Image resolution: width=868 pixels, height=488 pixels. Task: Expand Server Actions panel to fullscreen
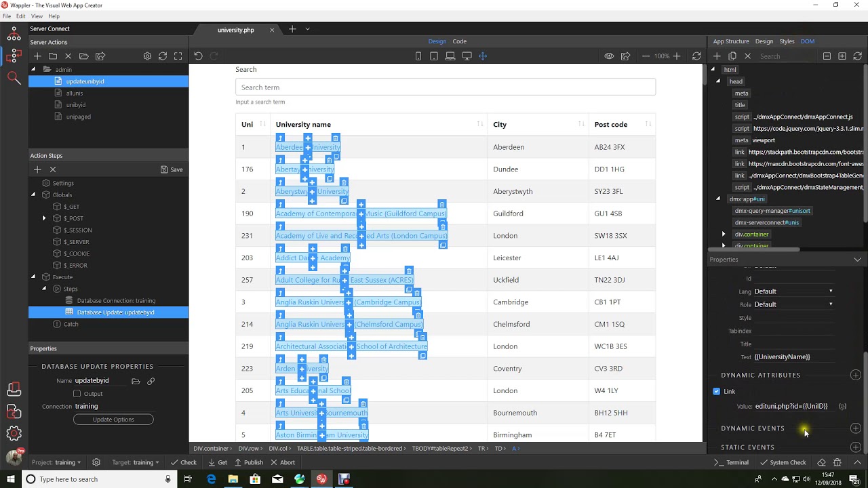178,56
